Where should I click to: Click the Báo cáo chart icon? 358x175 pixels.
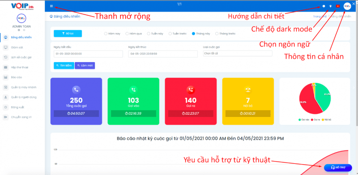point(6,77)
